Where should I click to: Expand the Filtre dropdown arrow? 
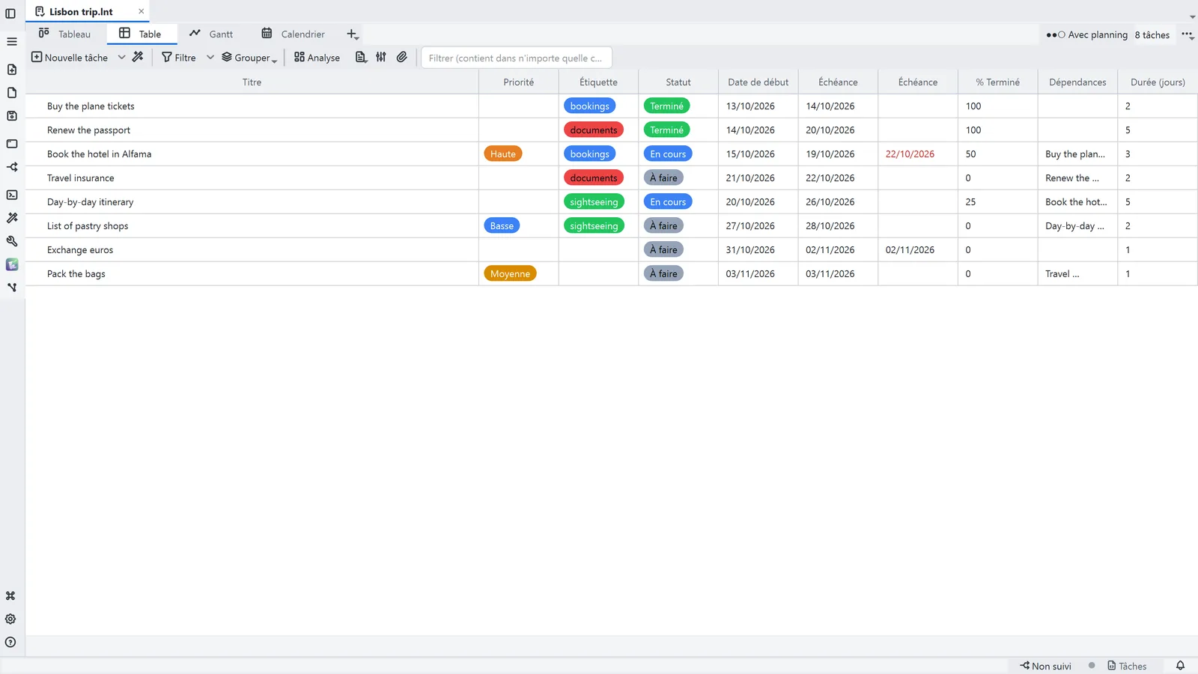210,57
